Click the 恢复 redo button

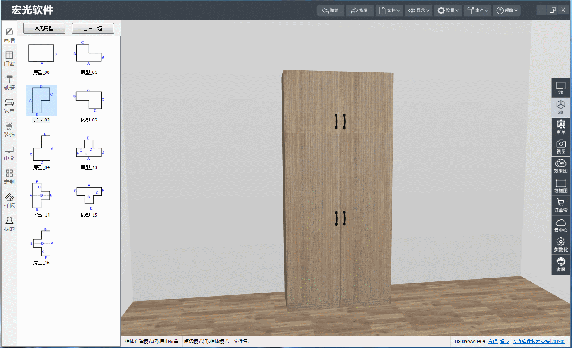coord(360,10)
